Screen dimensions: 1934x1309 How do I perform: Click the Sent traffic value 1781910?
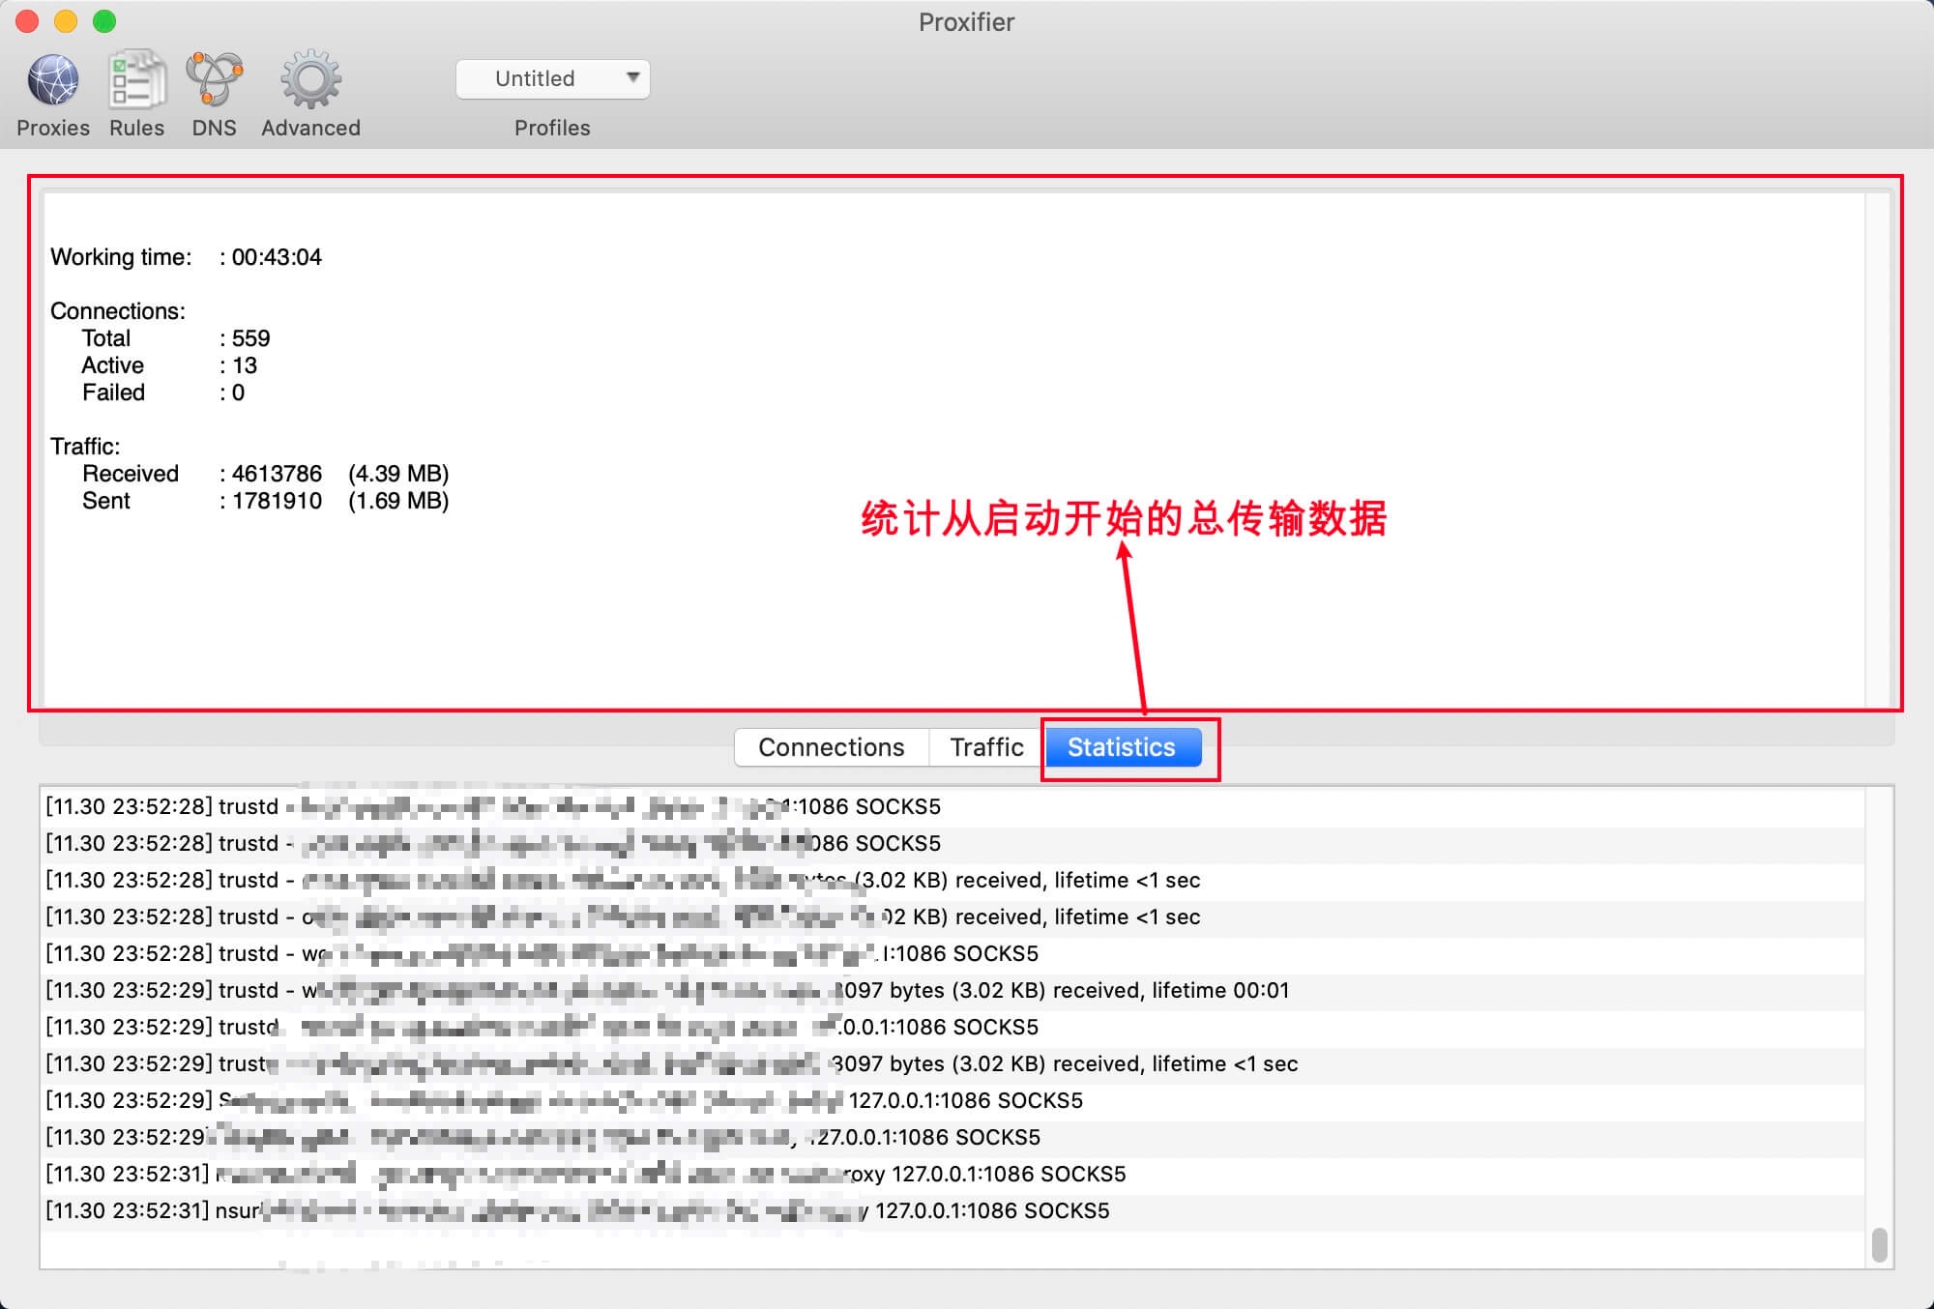(277, 501)
